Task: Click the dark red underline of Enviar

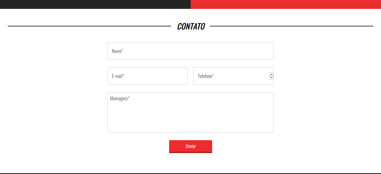Action: 191,152
